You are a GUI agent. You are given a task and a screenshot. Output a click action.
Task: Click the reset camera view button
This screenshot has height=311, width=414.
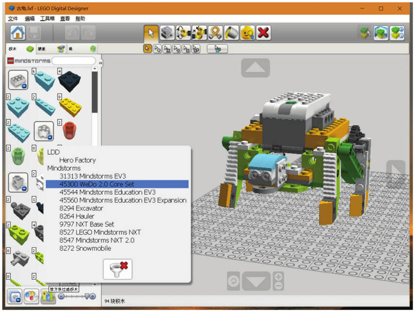[233, 281]
